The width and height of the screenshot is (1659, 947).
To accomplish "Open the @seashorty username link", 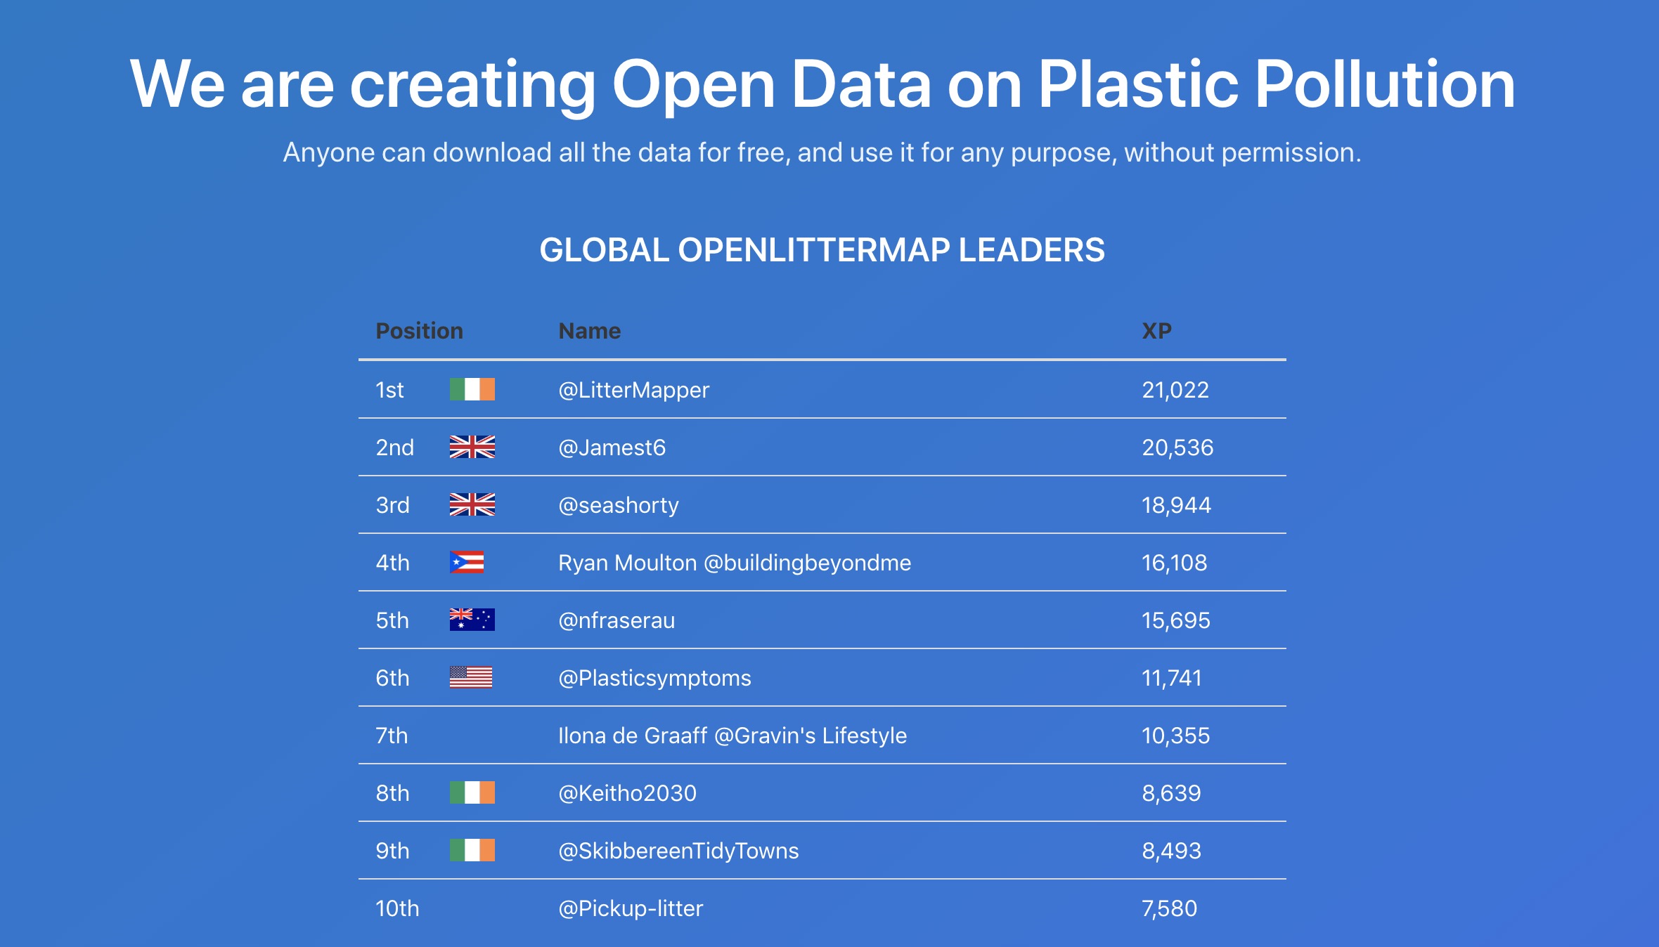I will tap(619, 505).
